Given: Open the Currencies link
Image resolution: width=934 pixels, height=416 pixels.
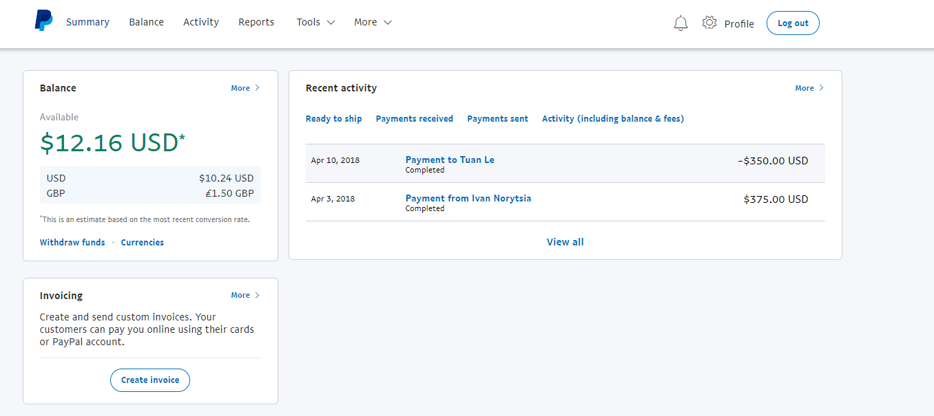Looking at the screenshot, I should 143,243.
